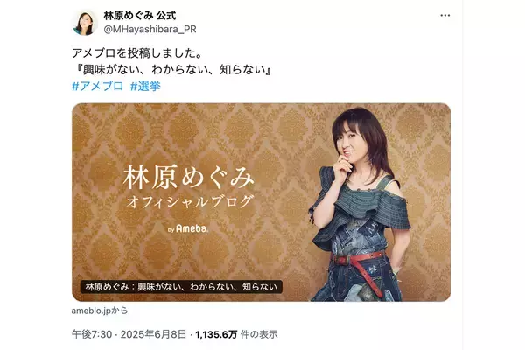Open the three-dot more options menu

(444, 16)
